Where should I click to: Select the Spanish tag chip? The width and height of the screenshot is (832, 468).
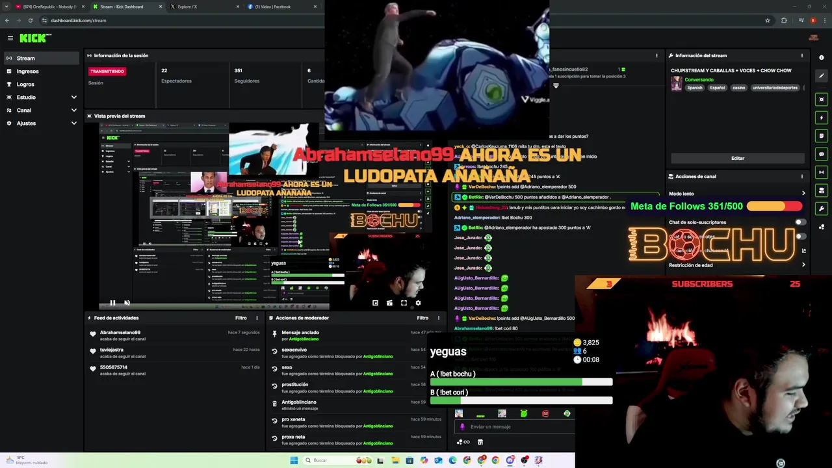coord(695,88)
